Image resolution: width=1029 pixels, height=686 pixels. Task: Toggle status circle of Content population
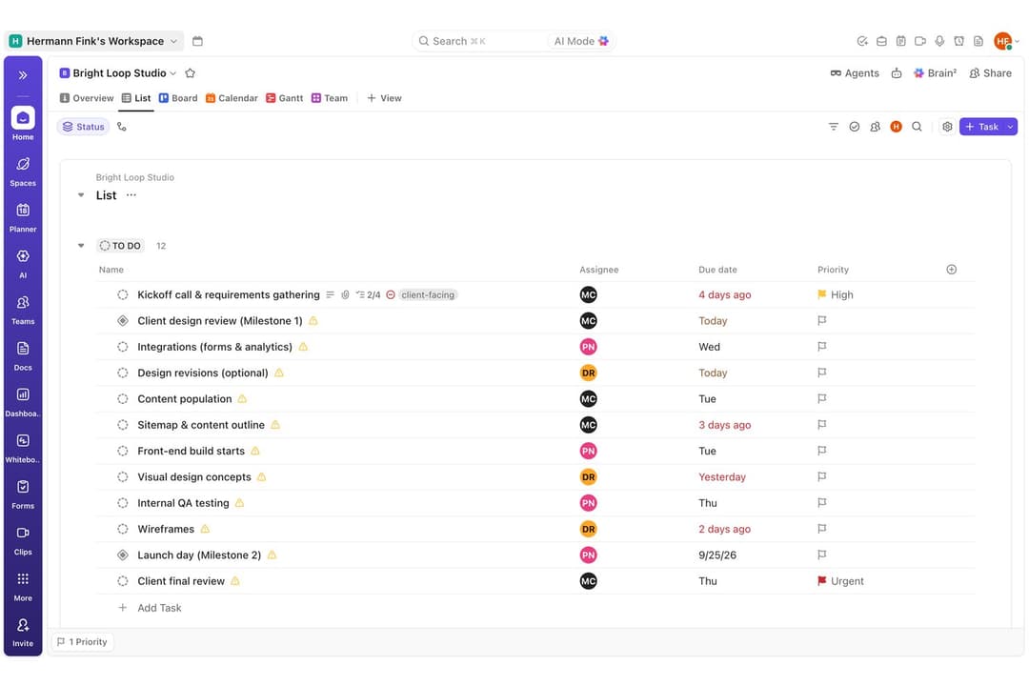tap(123, 398)
